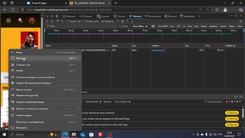
Task: Filter requests by Fetch/XHR
Action: coord(162,26)
